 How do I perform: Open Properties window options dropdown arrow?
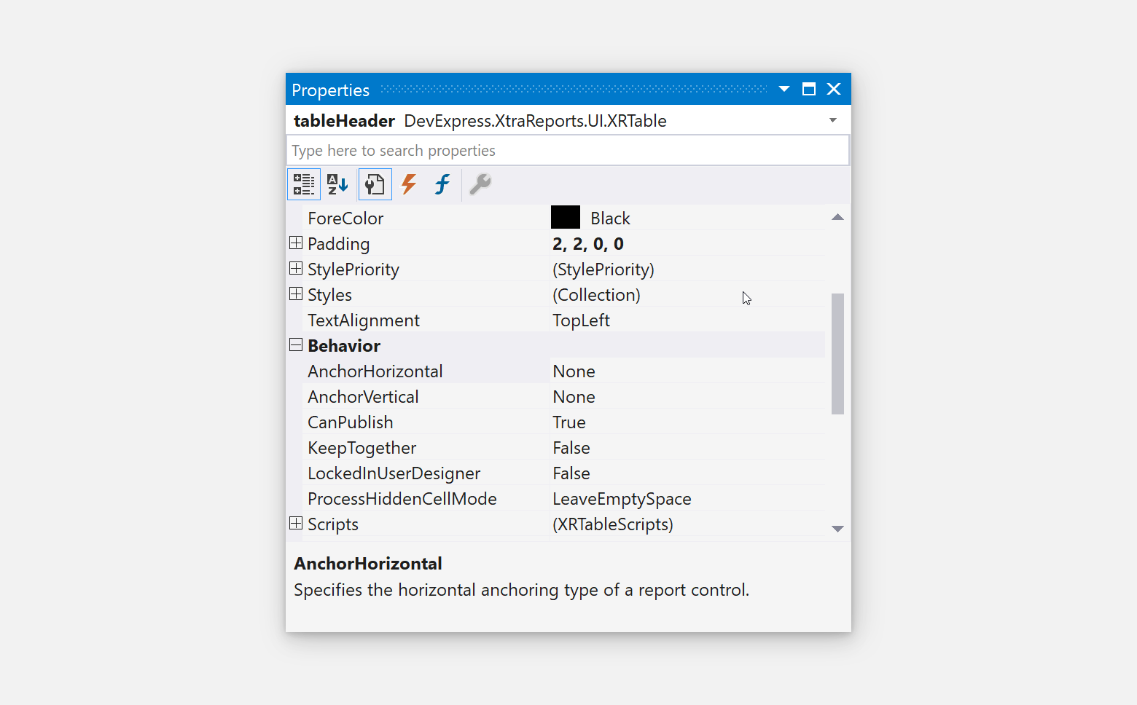[x=784, y=89]
